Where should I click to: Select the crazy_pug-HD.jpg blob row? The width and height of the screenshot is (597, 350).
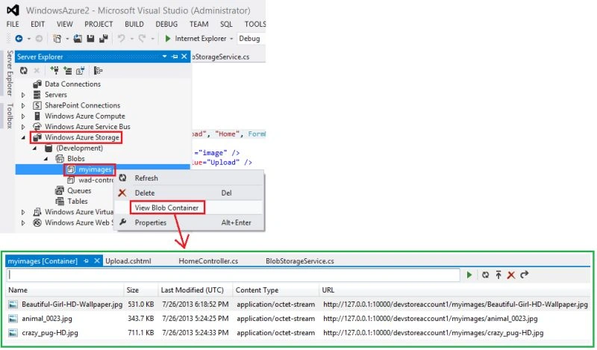tap(298, 333)
